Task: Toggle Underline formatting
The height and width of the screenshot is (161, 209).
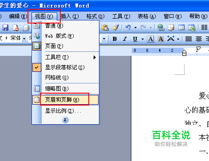Action: click(135, 39)
